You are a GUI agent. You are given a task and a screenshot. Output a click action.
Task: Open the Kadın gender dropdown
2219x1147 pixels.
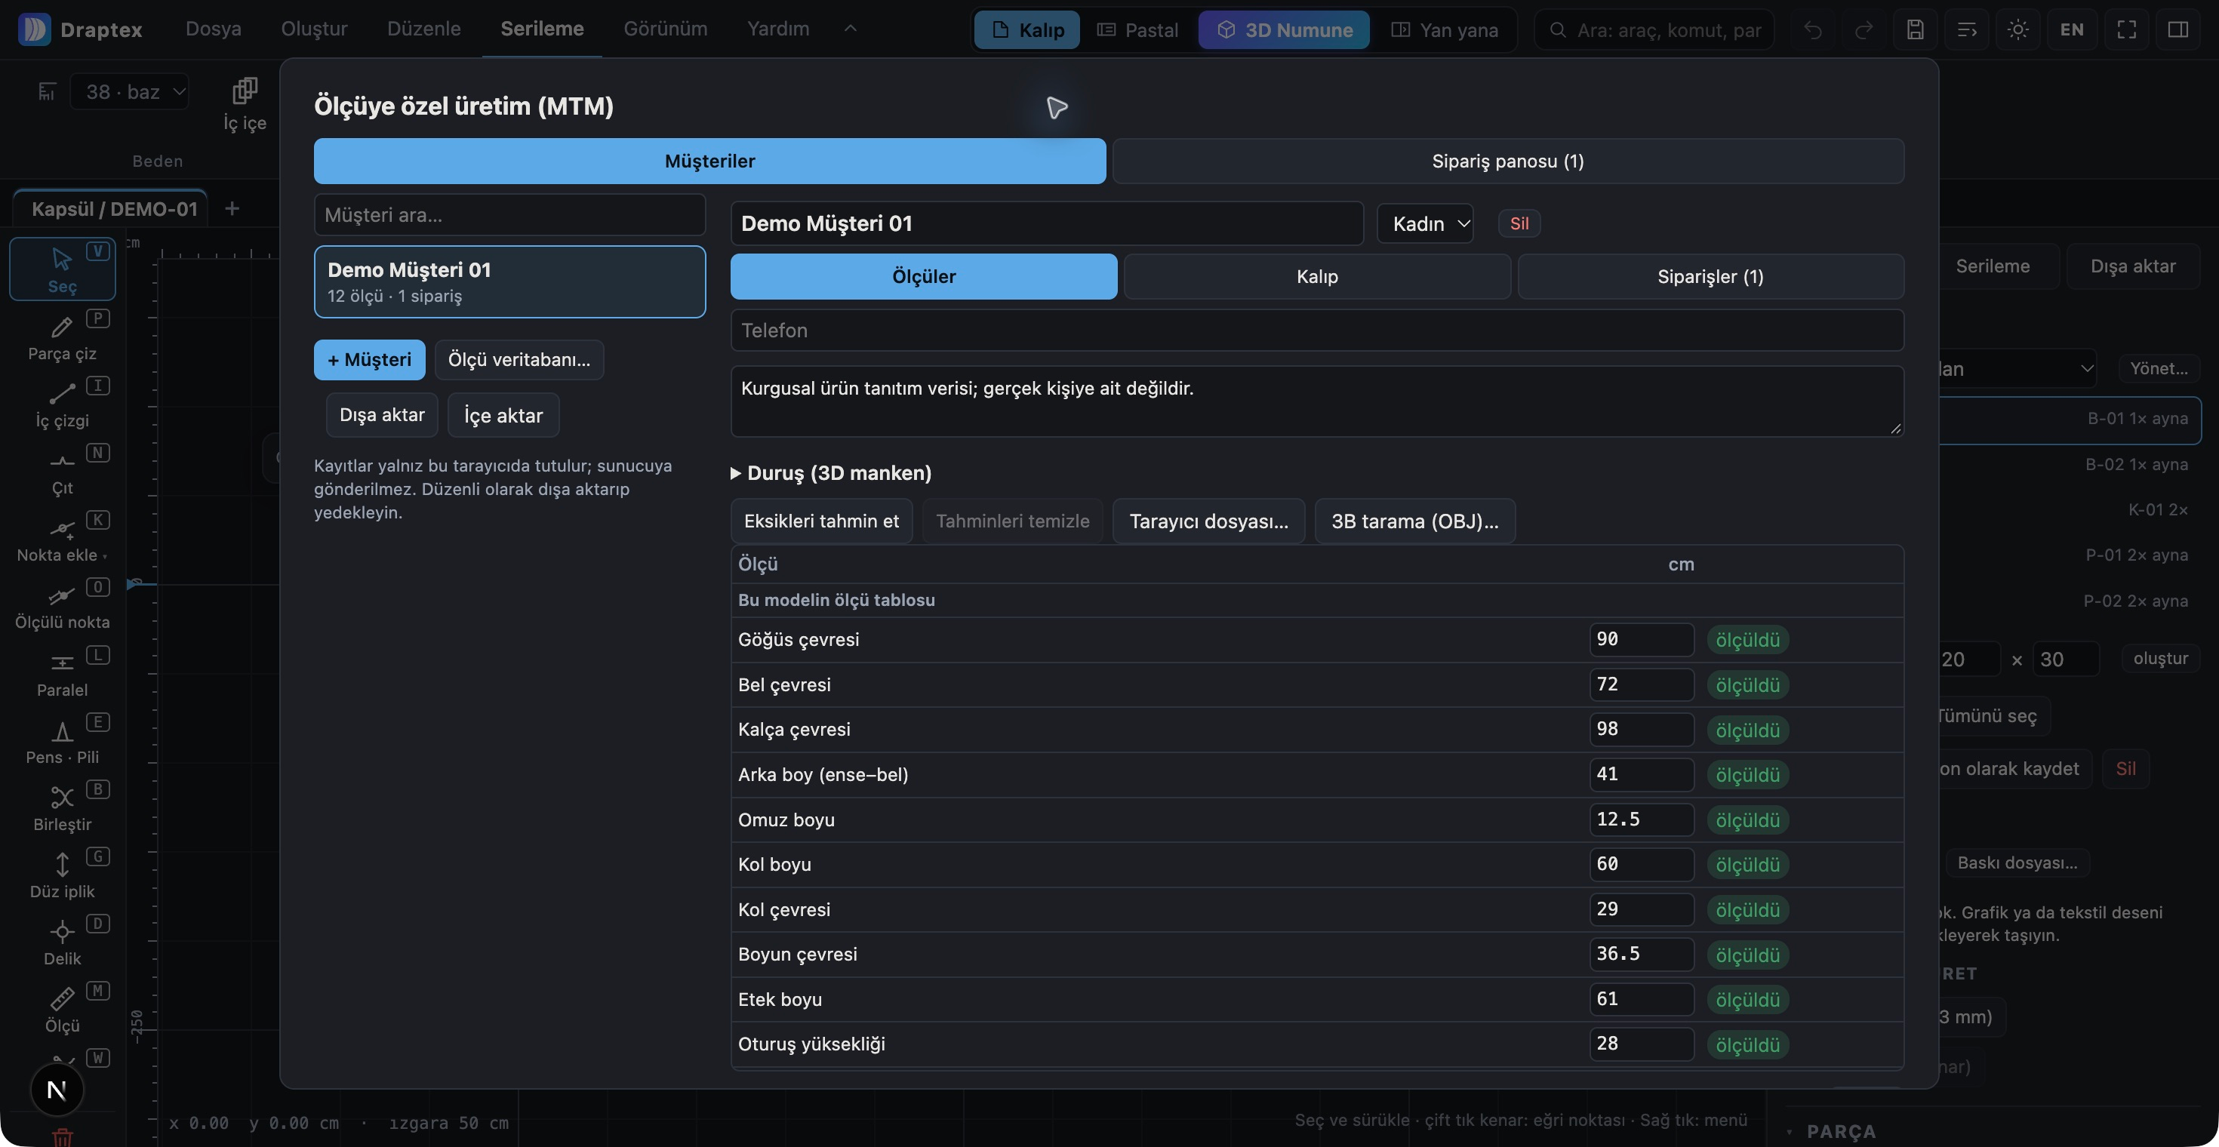1425,224
